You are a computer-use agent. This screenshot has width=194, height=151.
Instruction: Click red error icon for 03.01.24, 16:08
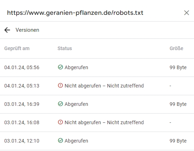pyautogui.click(x=60, y=122)
